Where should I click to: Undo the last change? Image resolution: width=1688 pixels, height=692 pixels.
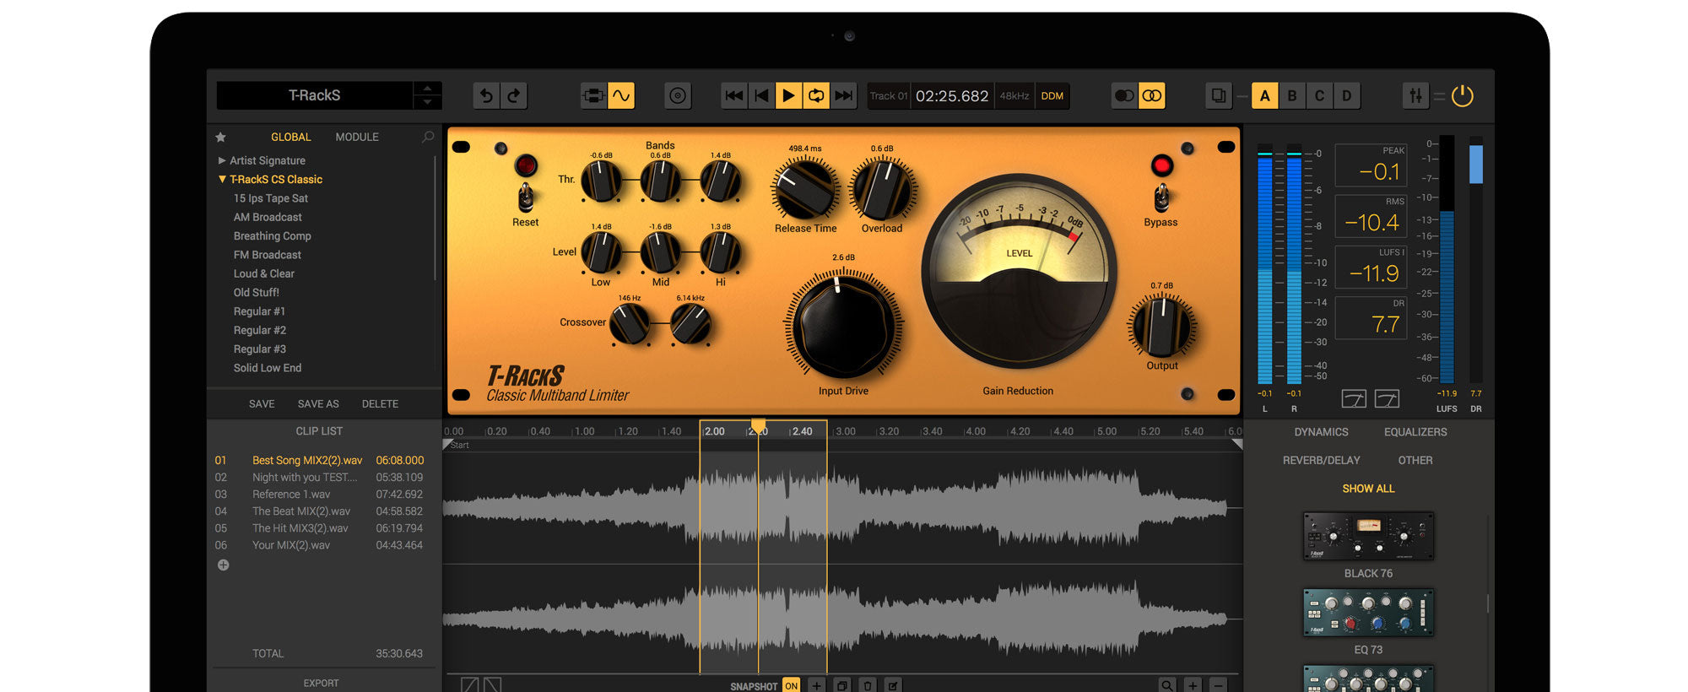[x=486, y=95]
